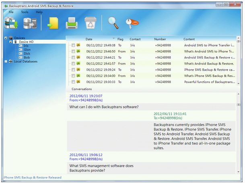Select the Dick contact in the tree

(27, 53)
